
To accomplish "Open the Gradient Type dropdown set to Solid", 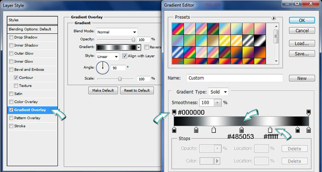I will 218,92.
